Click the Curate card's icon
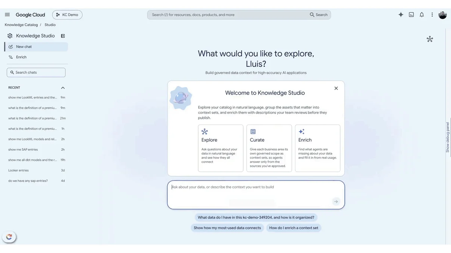This screenshot has height=253, width=451. click(253, 132)
